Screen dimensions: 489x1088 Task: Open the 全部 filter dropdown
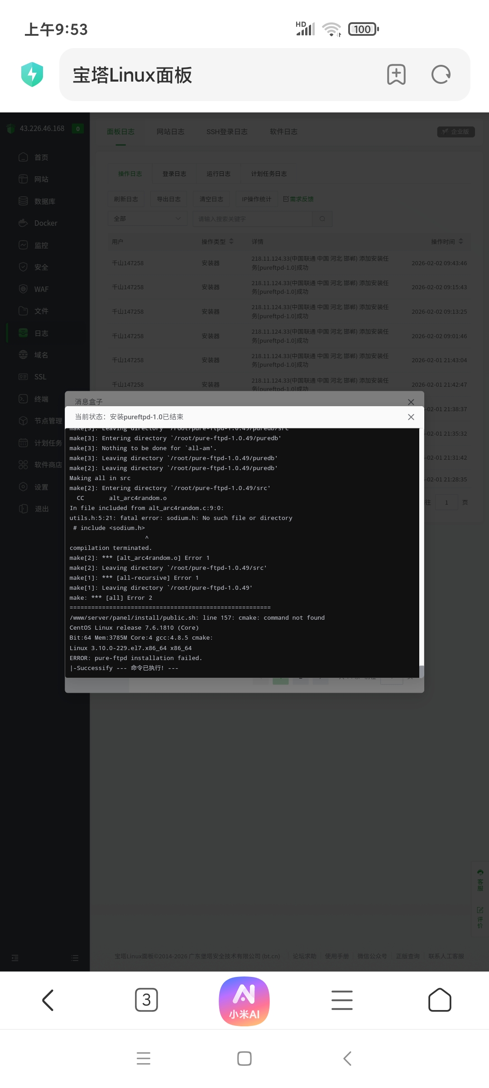(148, 219)
